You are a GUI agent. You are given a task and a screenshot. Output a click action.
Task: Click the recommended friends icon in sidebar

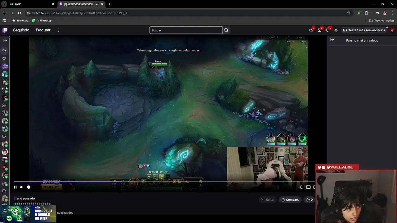pos(4,105)
